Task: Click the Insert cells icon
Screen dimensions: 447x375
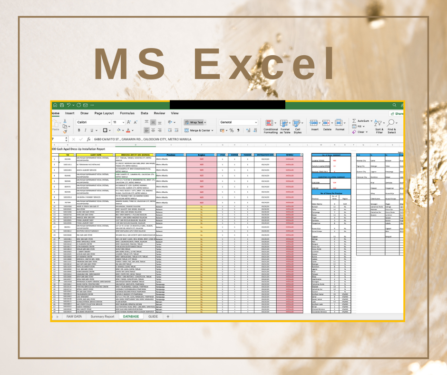Action: 313,123
